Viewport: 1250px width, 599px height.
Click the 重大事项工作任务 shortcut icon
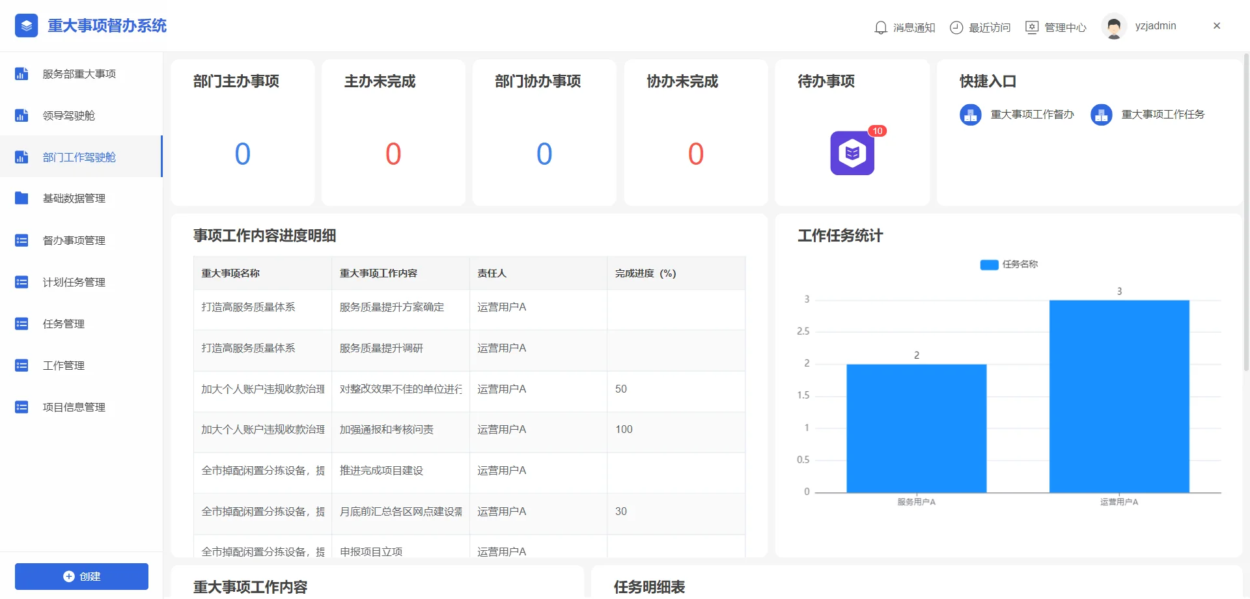coord(1102,115)
